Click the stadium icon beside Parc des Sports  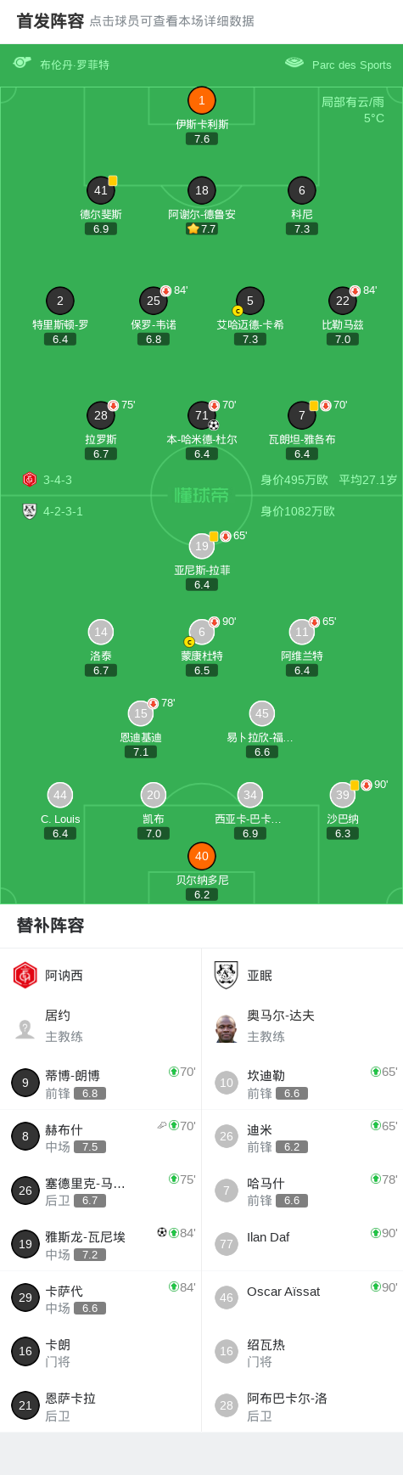click(294, 63)
